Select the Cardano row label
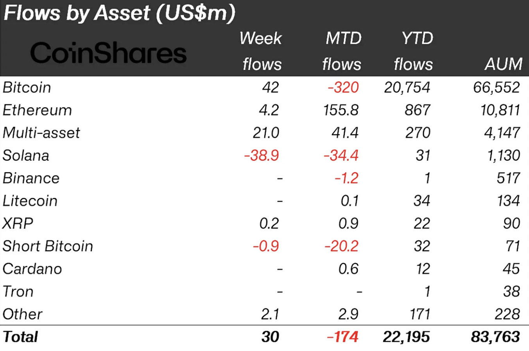The width and height of the screenshot is (529, 351). click(32, 269)
